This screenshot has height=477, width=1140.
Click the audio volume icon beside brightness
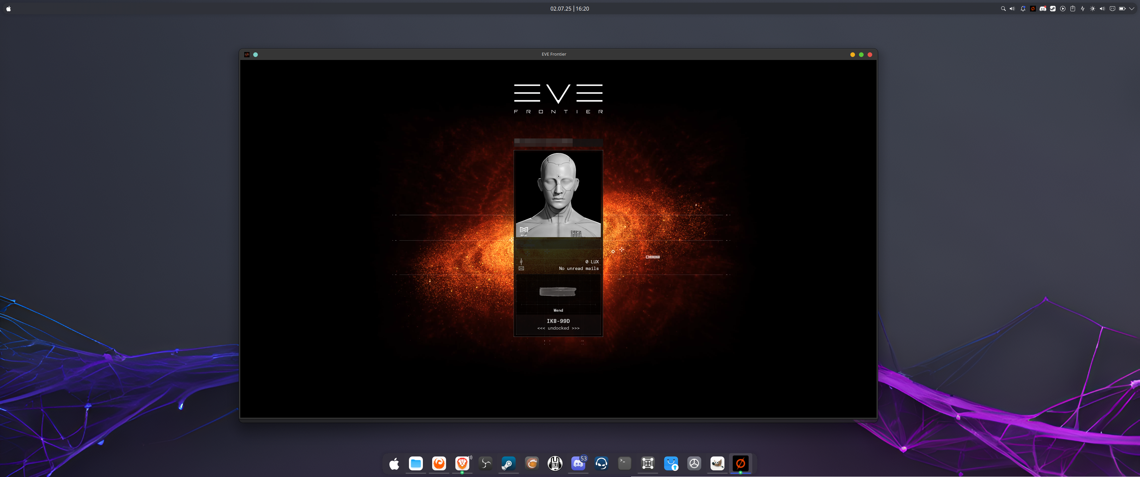1102,8
